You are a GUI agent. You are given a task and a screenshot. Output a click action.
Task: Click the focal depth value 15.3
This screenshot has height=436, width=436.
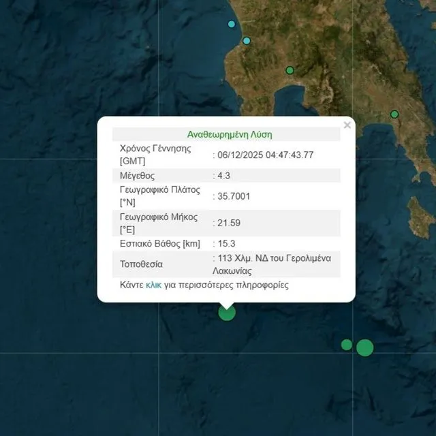click(x=227, y=243)
